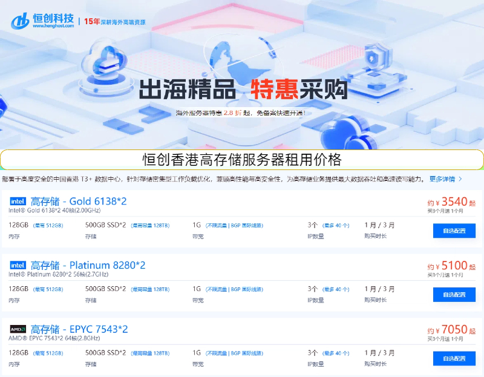Open the 更多详情 link

tap(442, 179)
